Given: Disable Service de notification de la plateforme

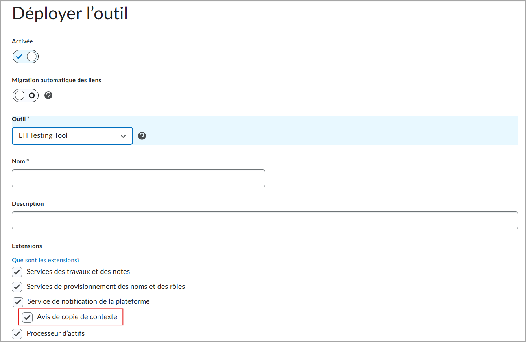Looking at the screenshot, I should [17, 302].
